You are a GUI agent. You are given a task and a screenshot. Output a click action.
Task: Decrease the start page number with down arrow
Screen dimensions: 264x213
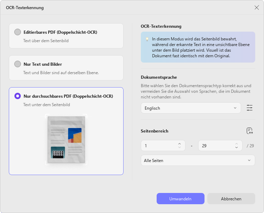coord(180,147)
